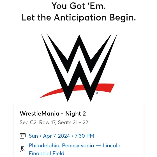Click the black W emblem center peak
Screen dimensions: 157x157
79,40
